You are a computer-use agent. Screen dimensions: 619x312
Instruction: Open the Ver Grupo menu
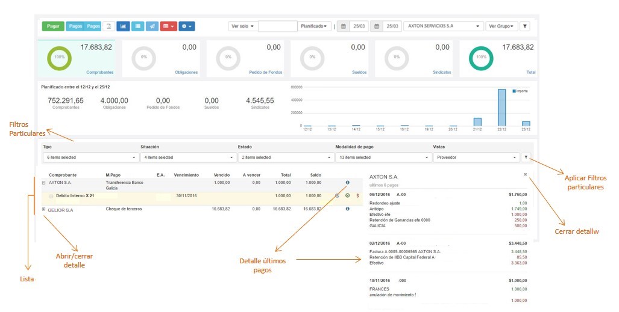point(501,26)
